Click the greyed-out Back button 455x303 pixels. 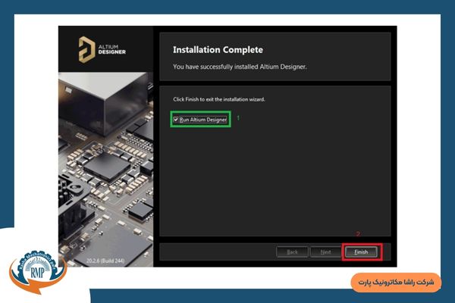pyautogui.click(x=293, y=251)
